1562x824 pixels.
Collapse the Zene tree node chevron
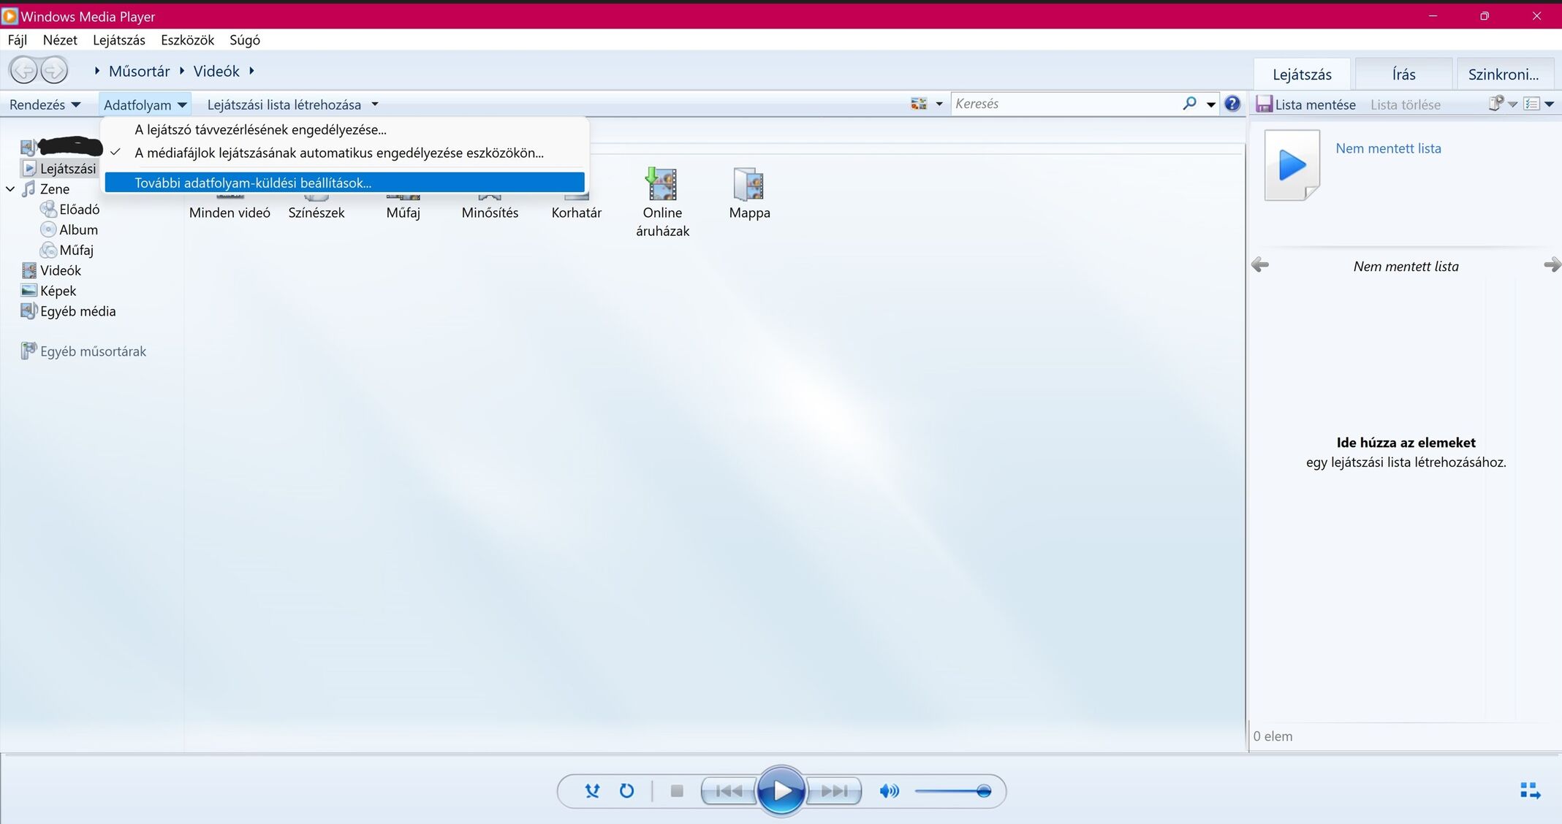[10, 189]
